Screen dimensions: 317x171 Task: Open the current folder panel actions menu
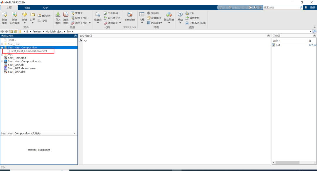point(75,36)
